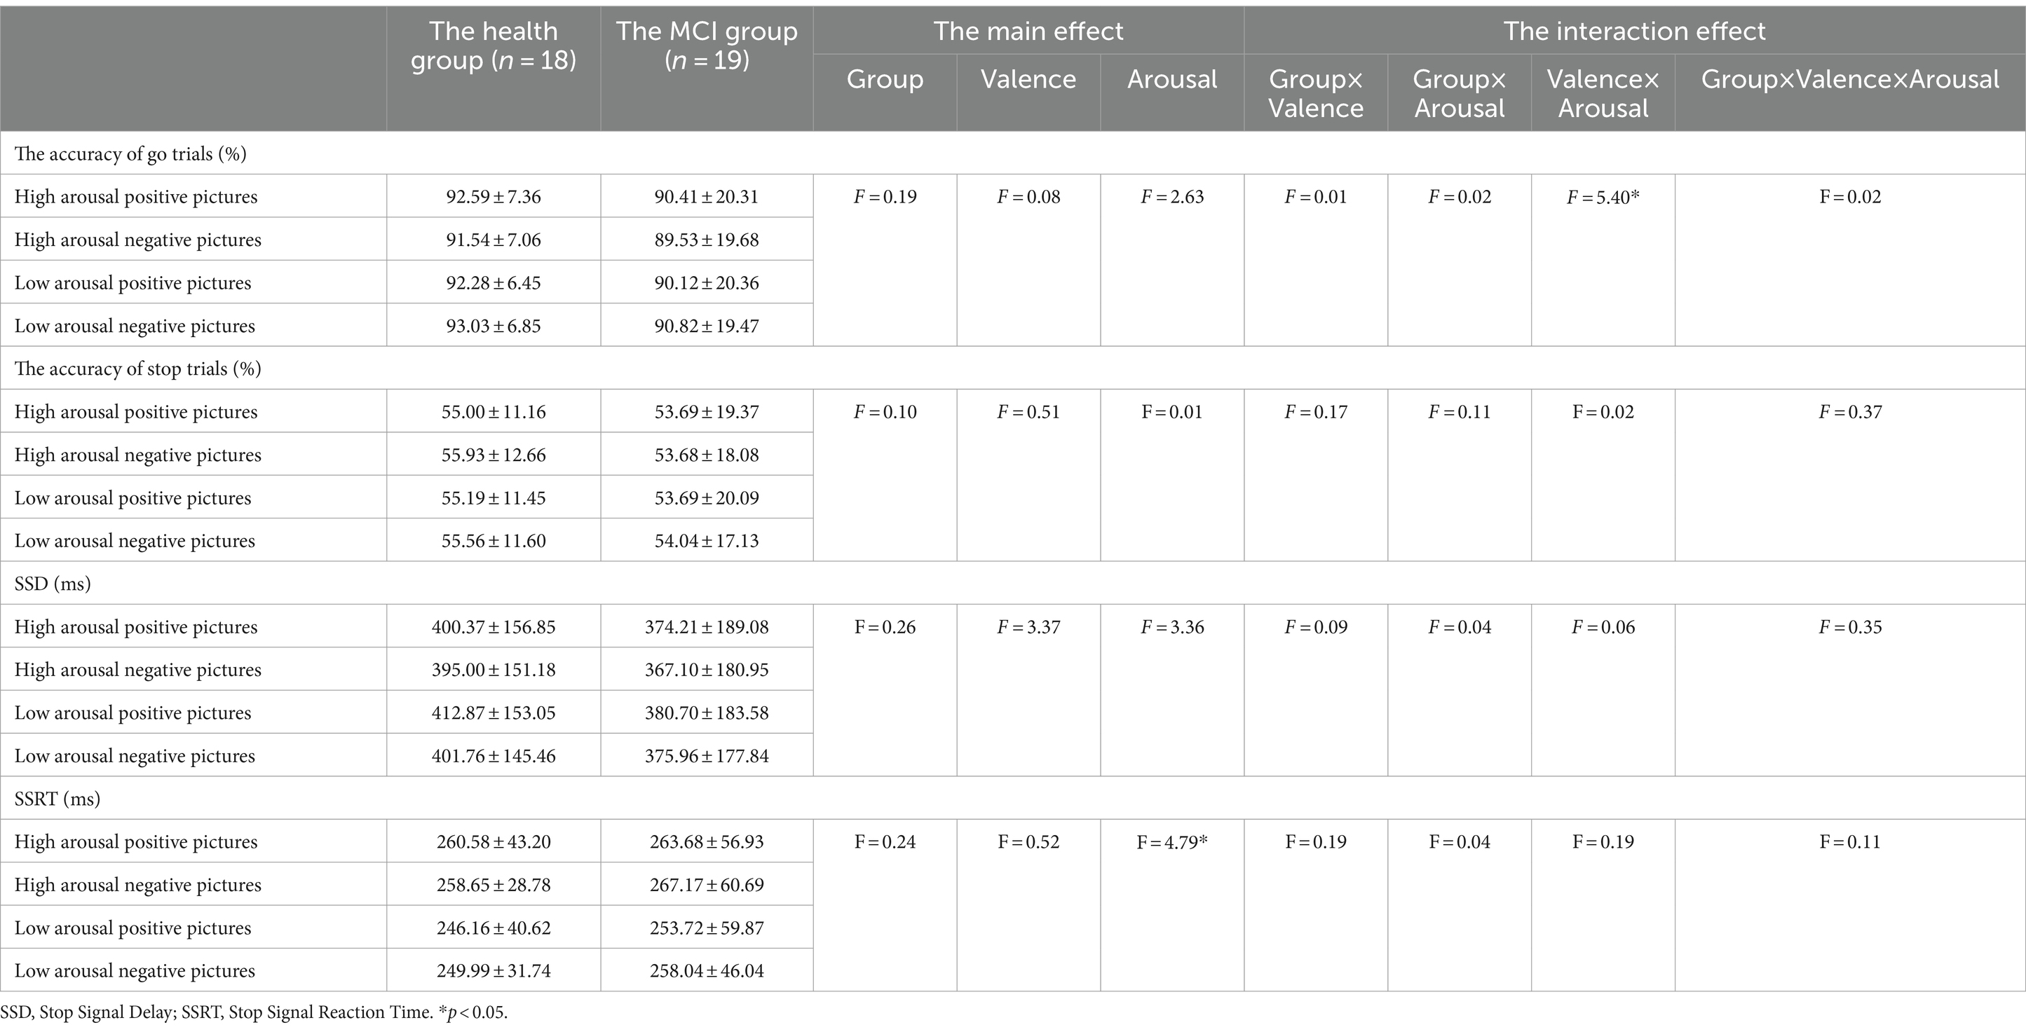Click cell '401.76 ± 145.46'
The height and width of the screenshot is (1032, 2026).
click(493, 756)
